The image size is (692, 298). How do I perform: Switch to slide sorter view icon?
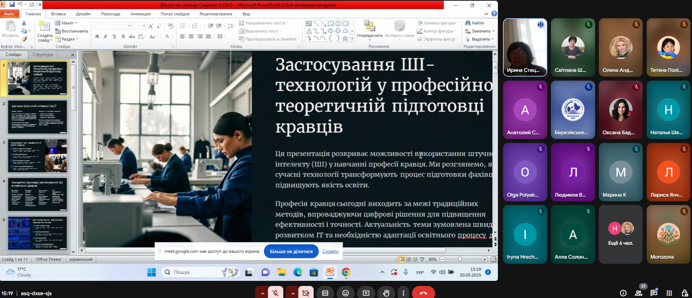409,259
